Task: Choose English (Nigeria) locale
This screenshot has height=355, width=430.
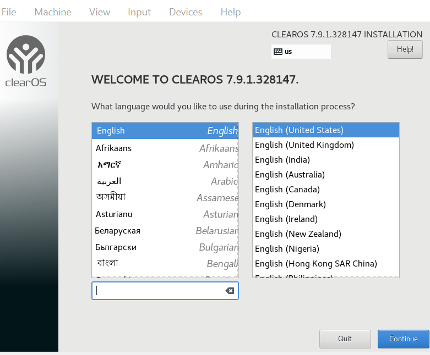Action: [326, 249]
